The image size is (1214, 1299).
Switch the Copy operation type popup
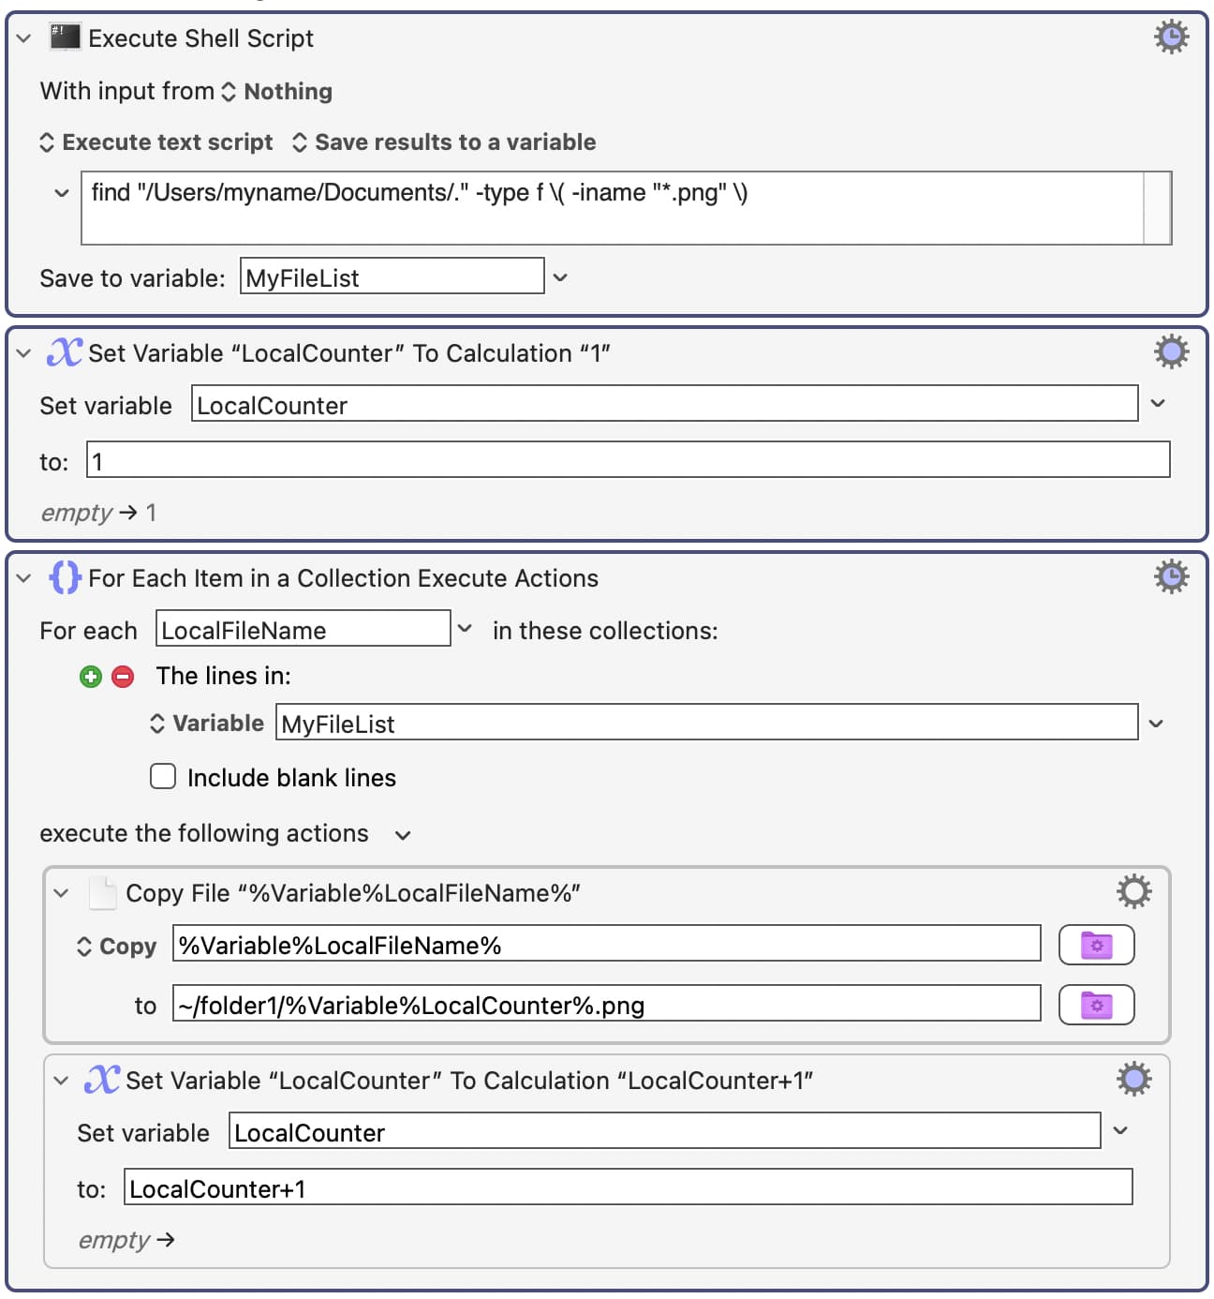[117, 947]
